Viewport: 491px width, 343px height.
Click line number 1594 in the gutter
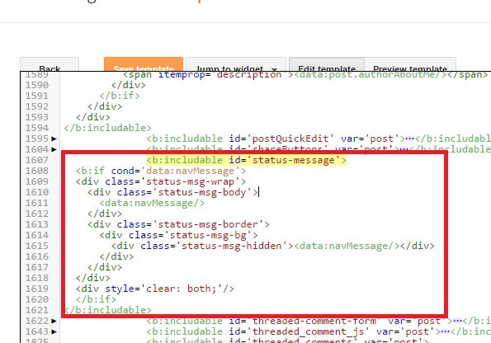37,128
